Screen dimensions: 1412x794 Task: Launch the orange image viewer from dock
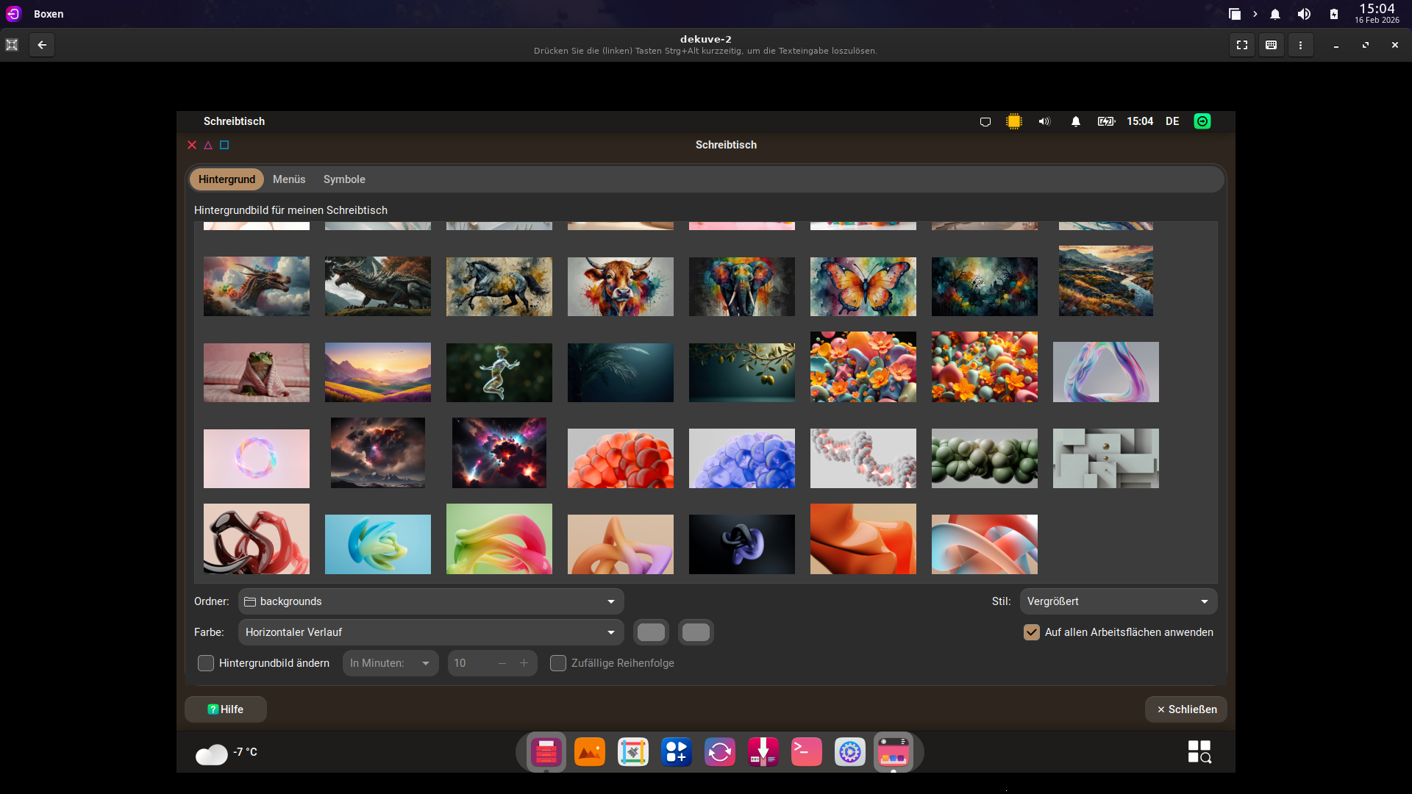click(x=589, y=752)
